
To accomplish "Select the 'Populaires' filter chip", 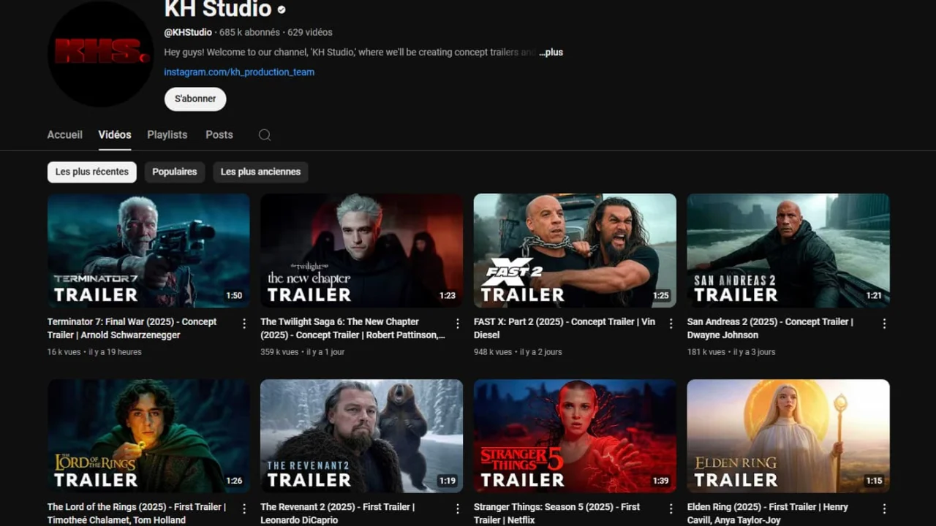I will coord(174,172).
